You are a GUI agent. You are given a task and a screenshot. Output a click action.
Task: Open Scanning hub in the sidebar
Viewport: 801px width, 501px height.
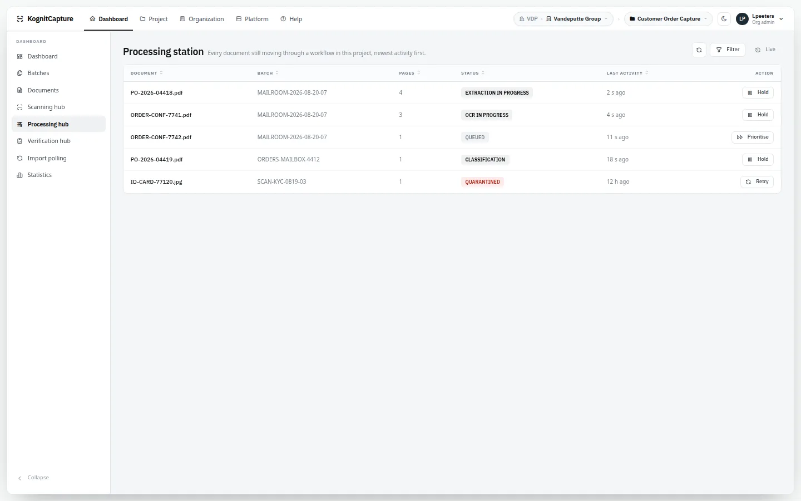tap(58, 107)
